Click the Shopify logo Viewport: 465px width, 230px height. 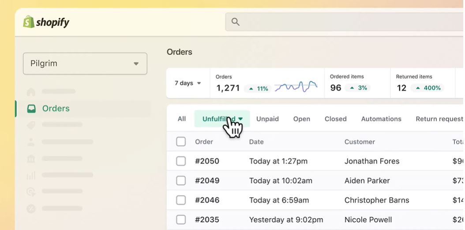(46, 22)
